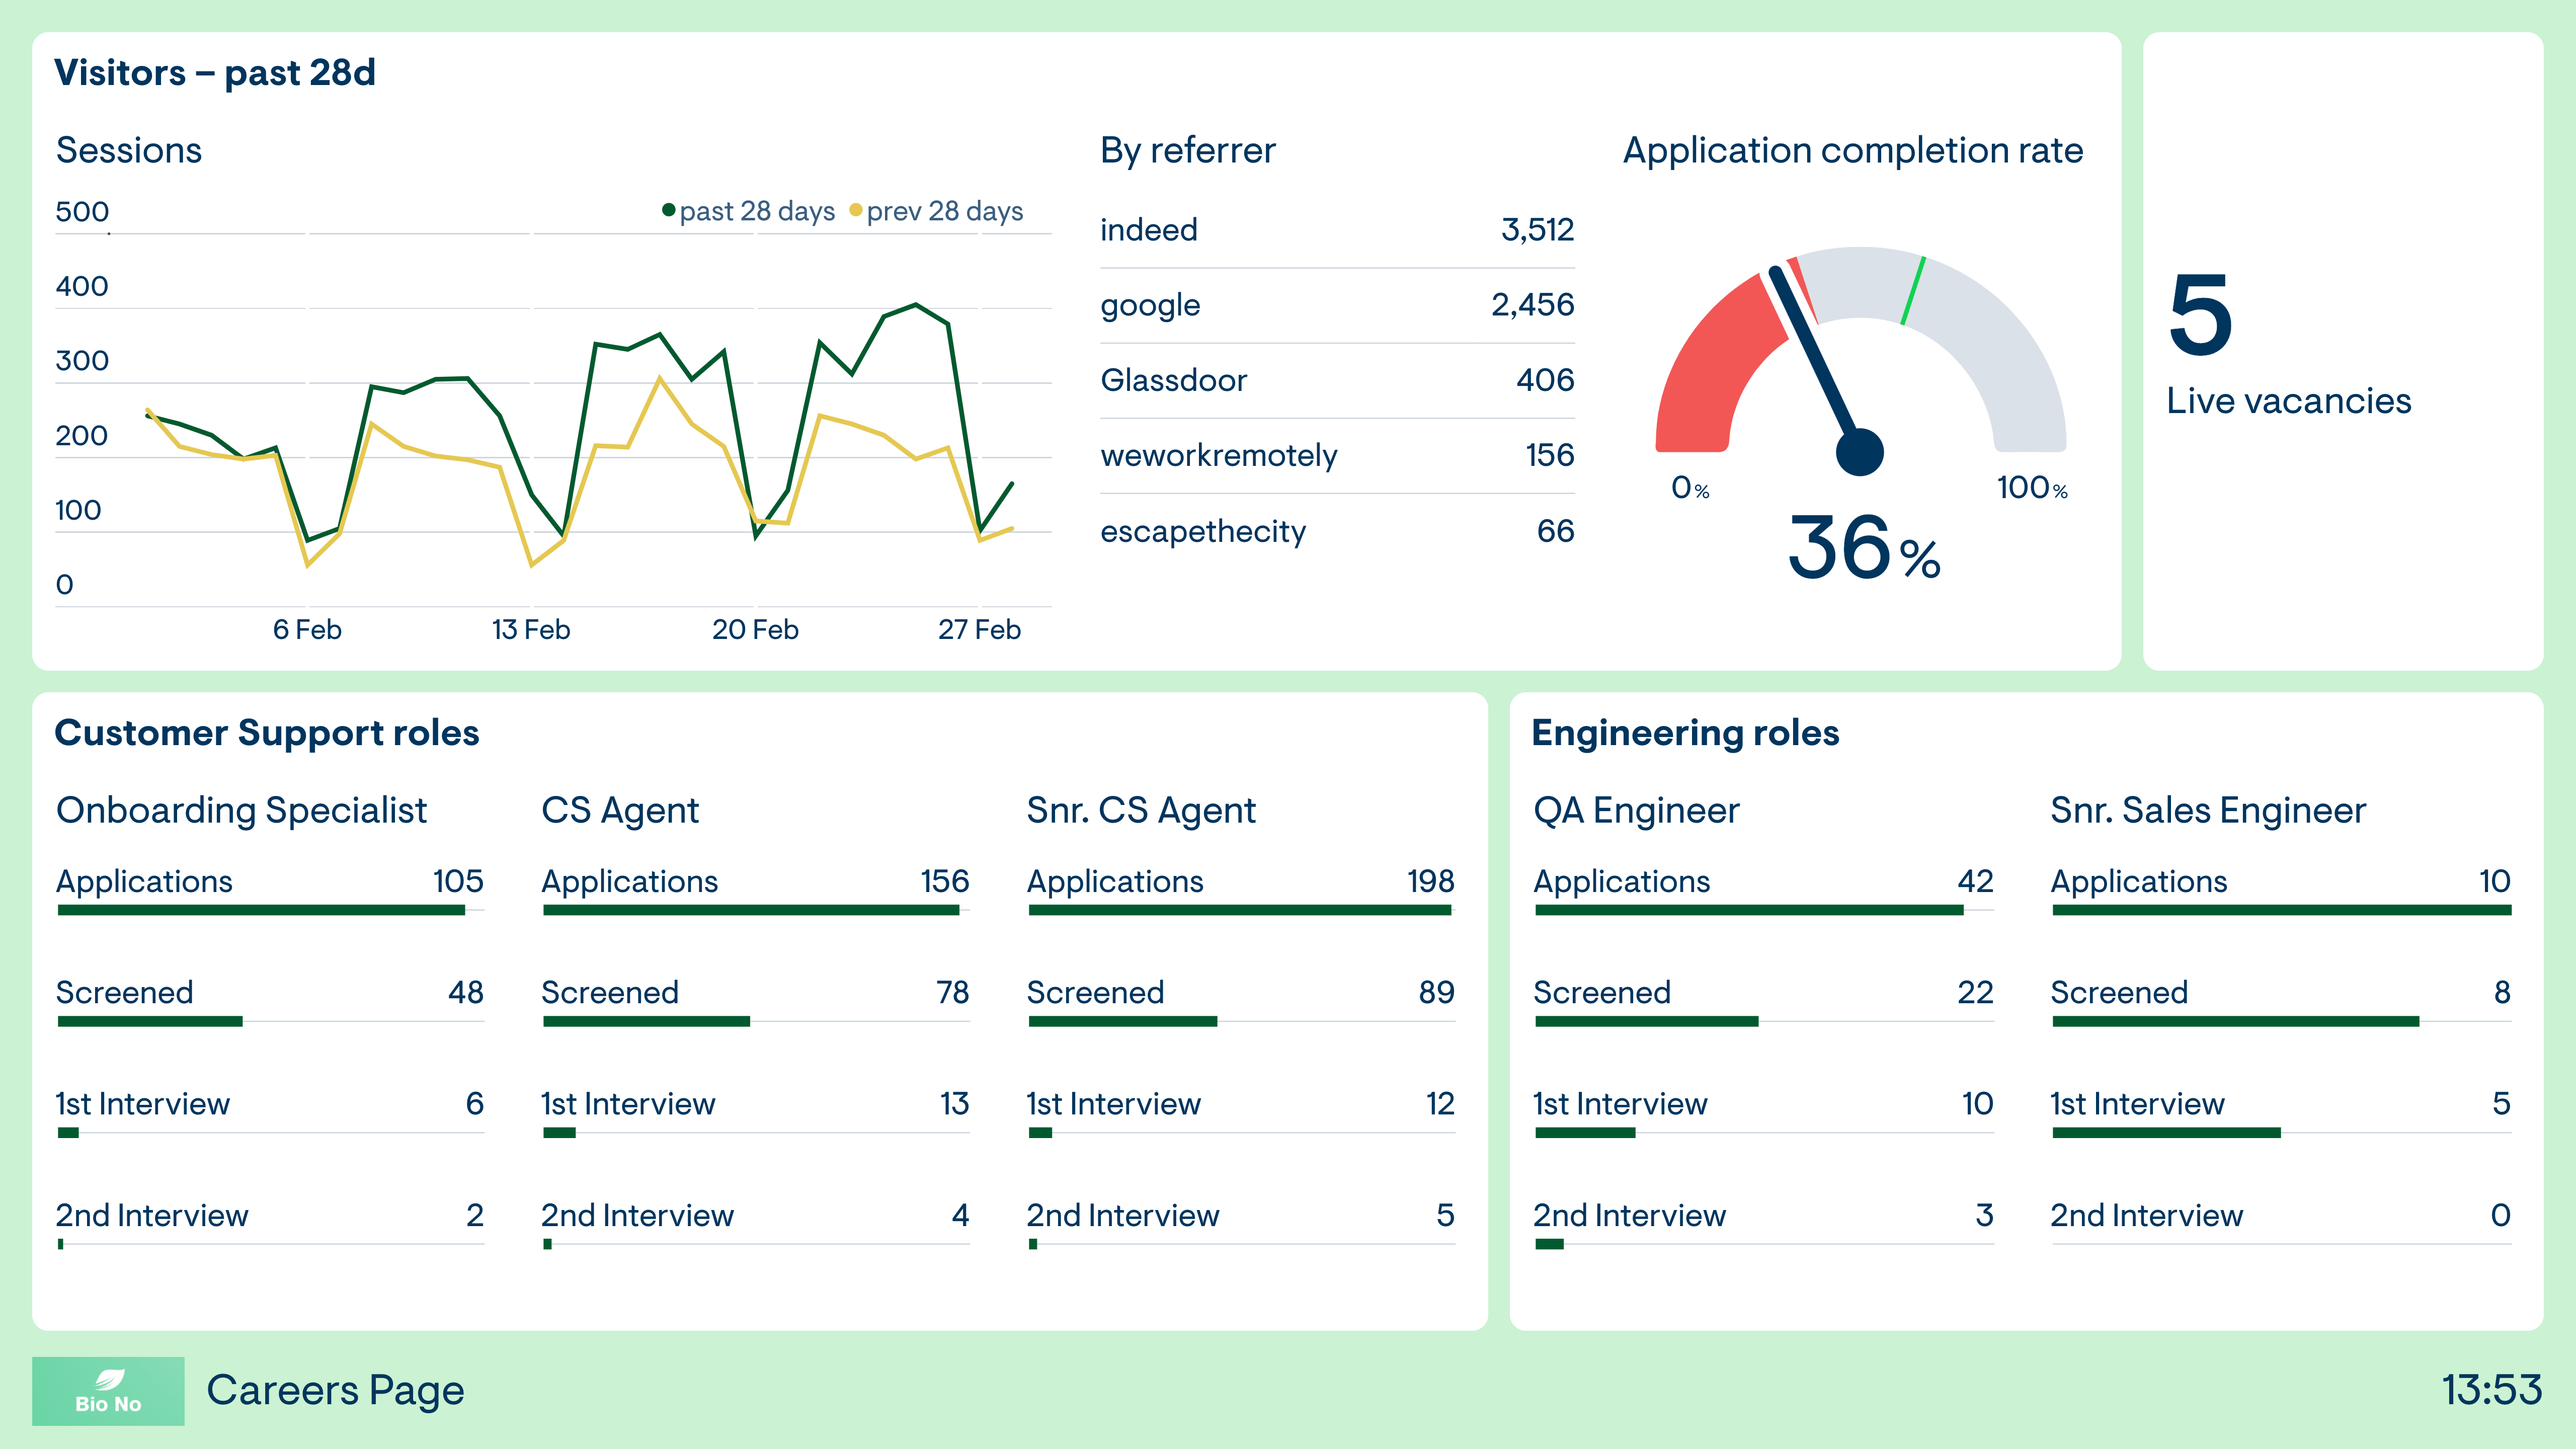The image size is (2576, 1449).
Task: Click the 27 Feb axis label
Action: 979,630
